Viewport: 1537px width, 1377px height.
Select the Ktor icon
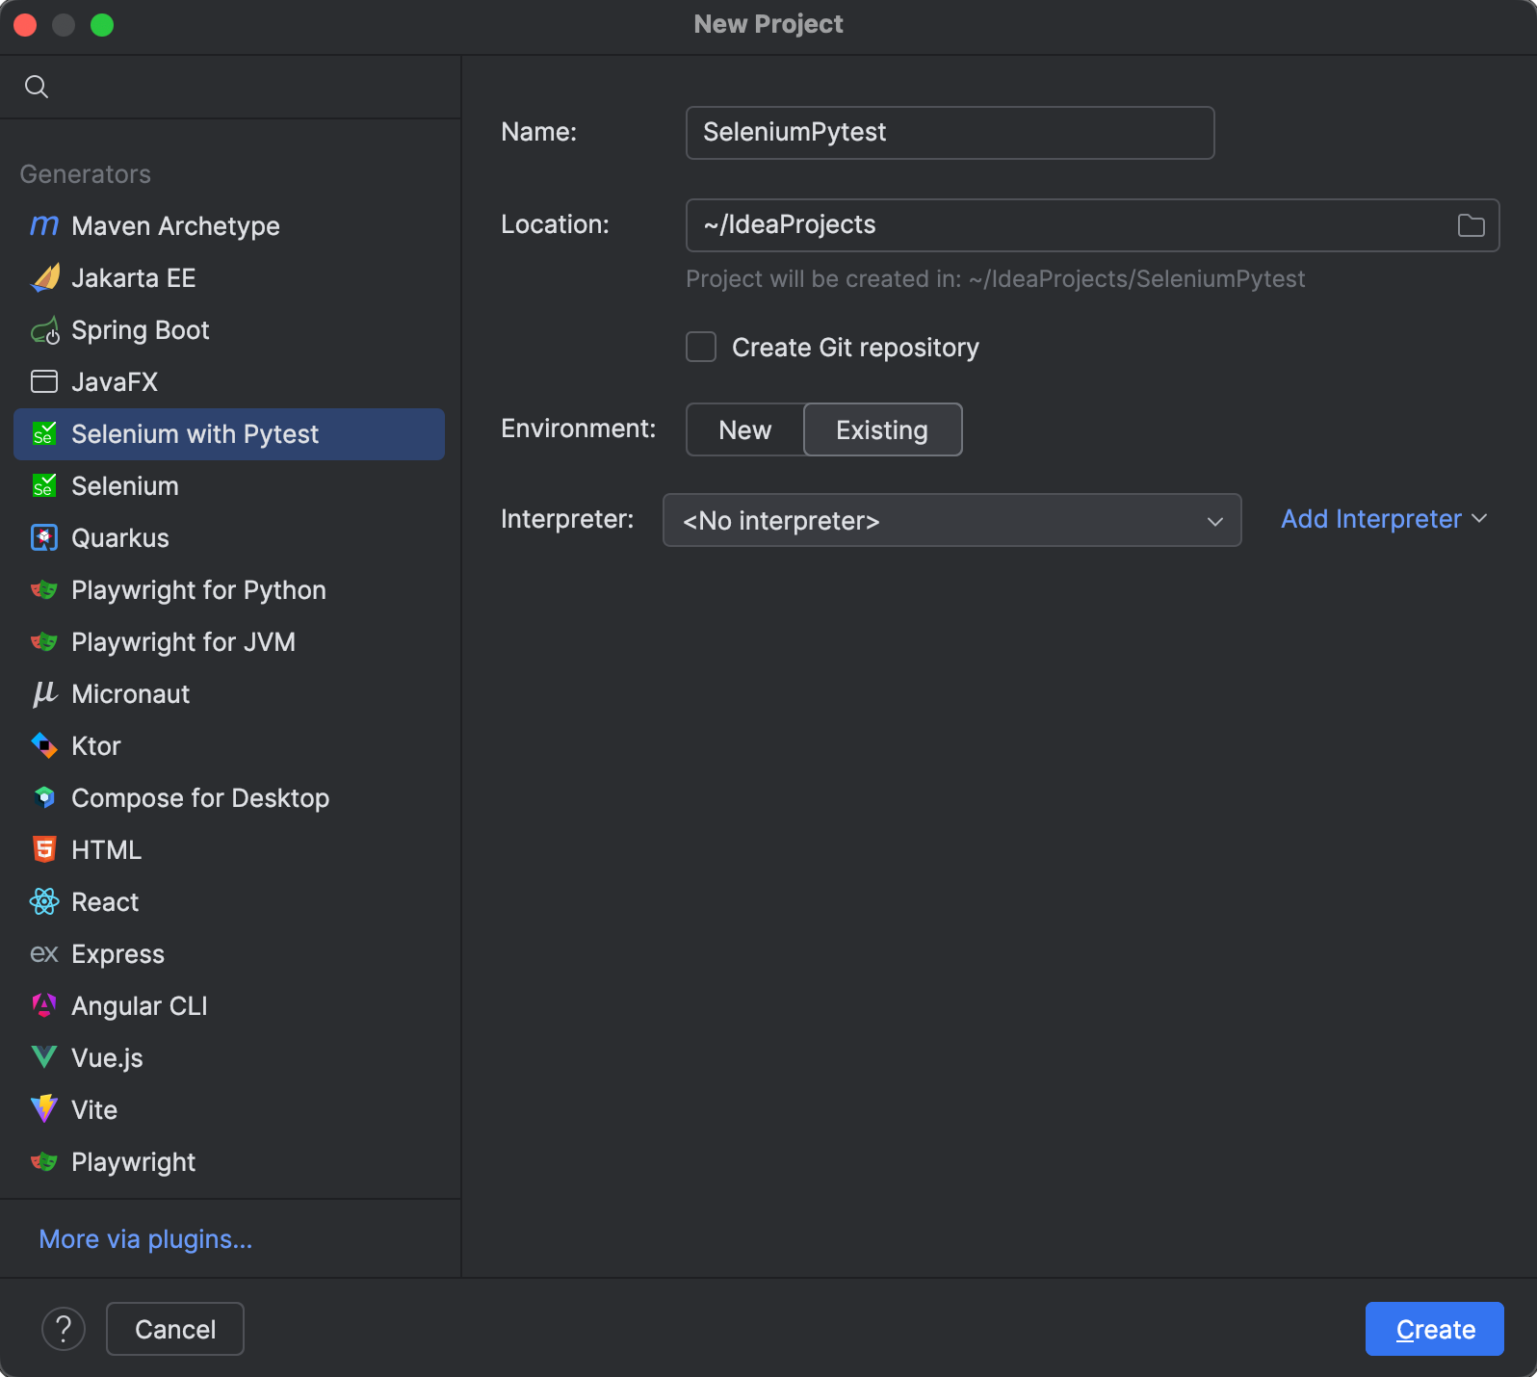pyautogui.click(x=44, y=745)
